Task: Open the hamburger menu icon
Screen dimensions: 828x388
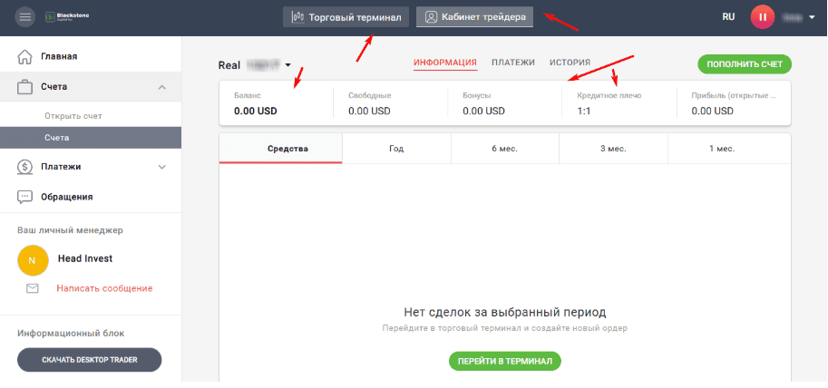Action: tap(24, 17)
